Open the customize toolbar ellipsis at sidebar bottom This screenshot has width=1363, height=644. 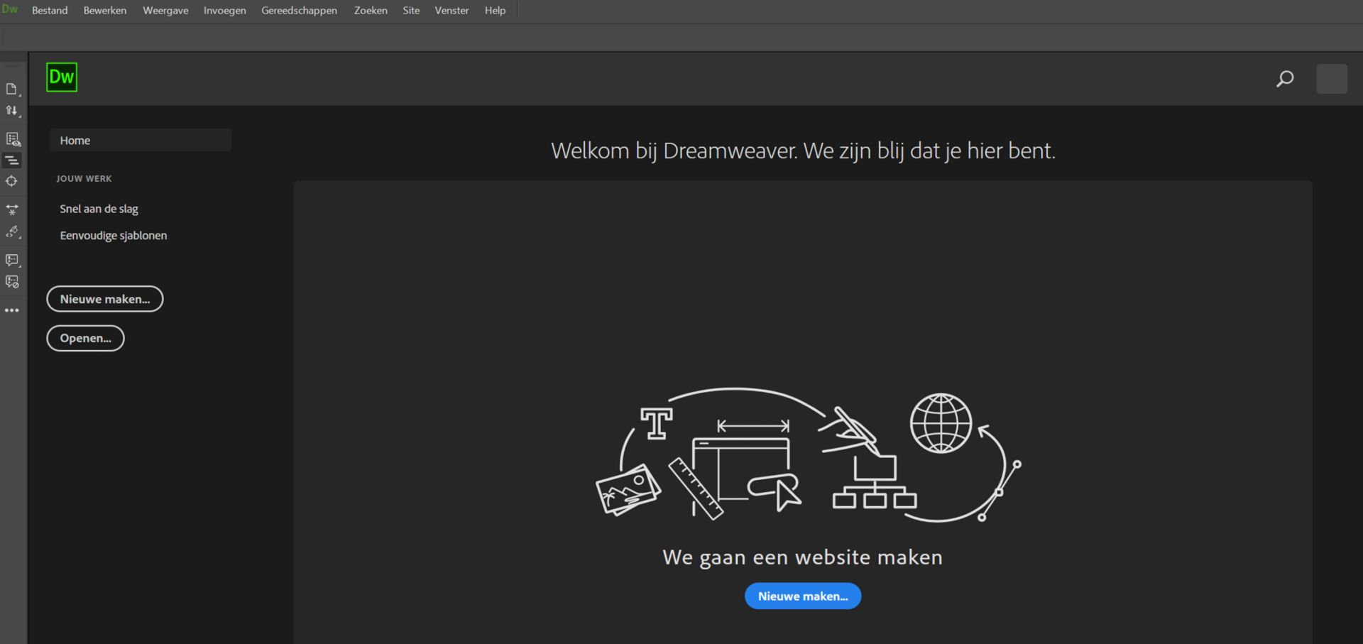pyautogui.click(x=11, y=310)
